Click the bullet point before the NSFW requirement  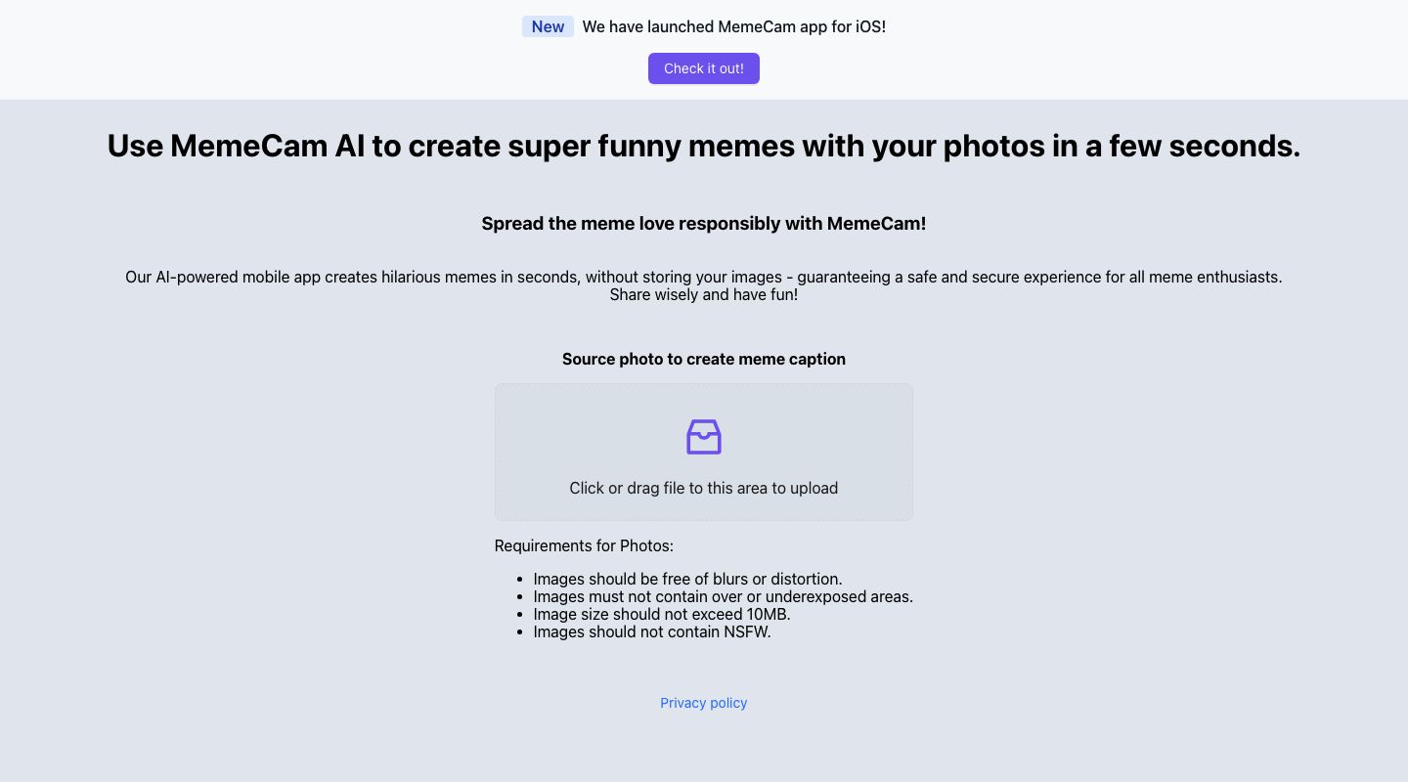(521, 632)
